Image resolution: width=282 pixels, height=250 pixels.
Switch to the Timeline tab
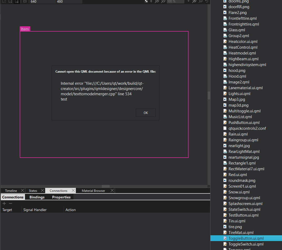tap(11, 191)
